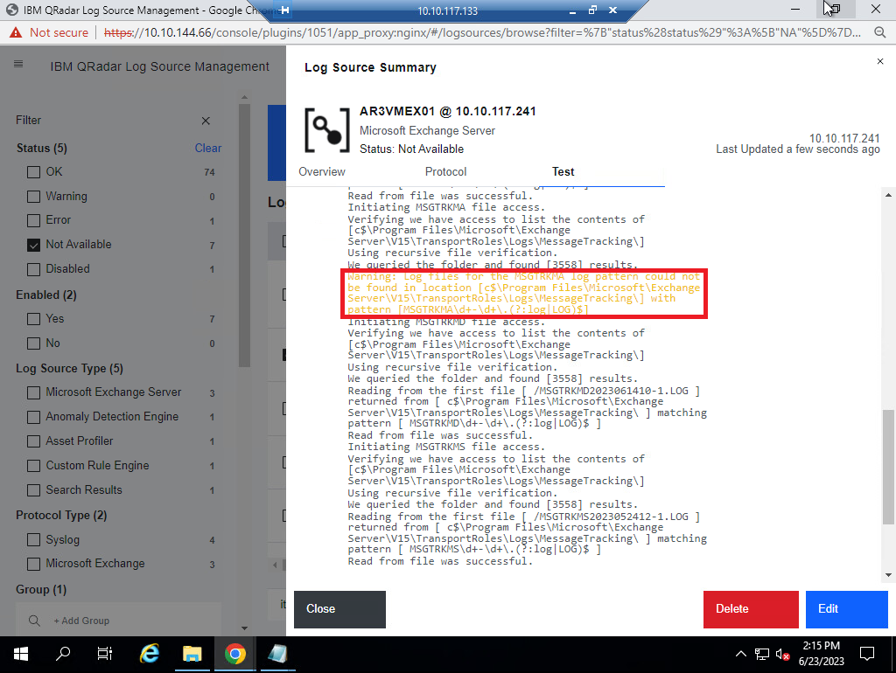Click the Group (1) heading

[x=41, y=589]
